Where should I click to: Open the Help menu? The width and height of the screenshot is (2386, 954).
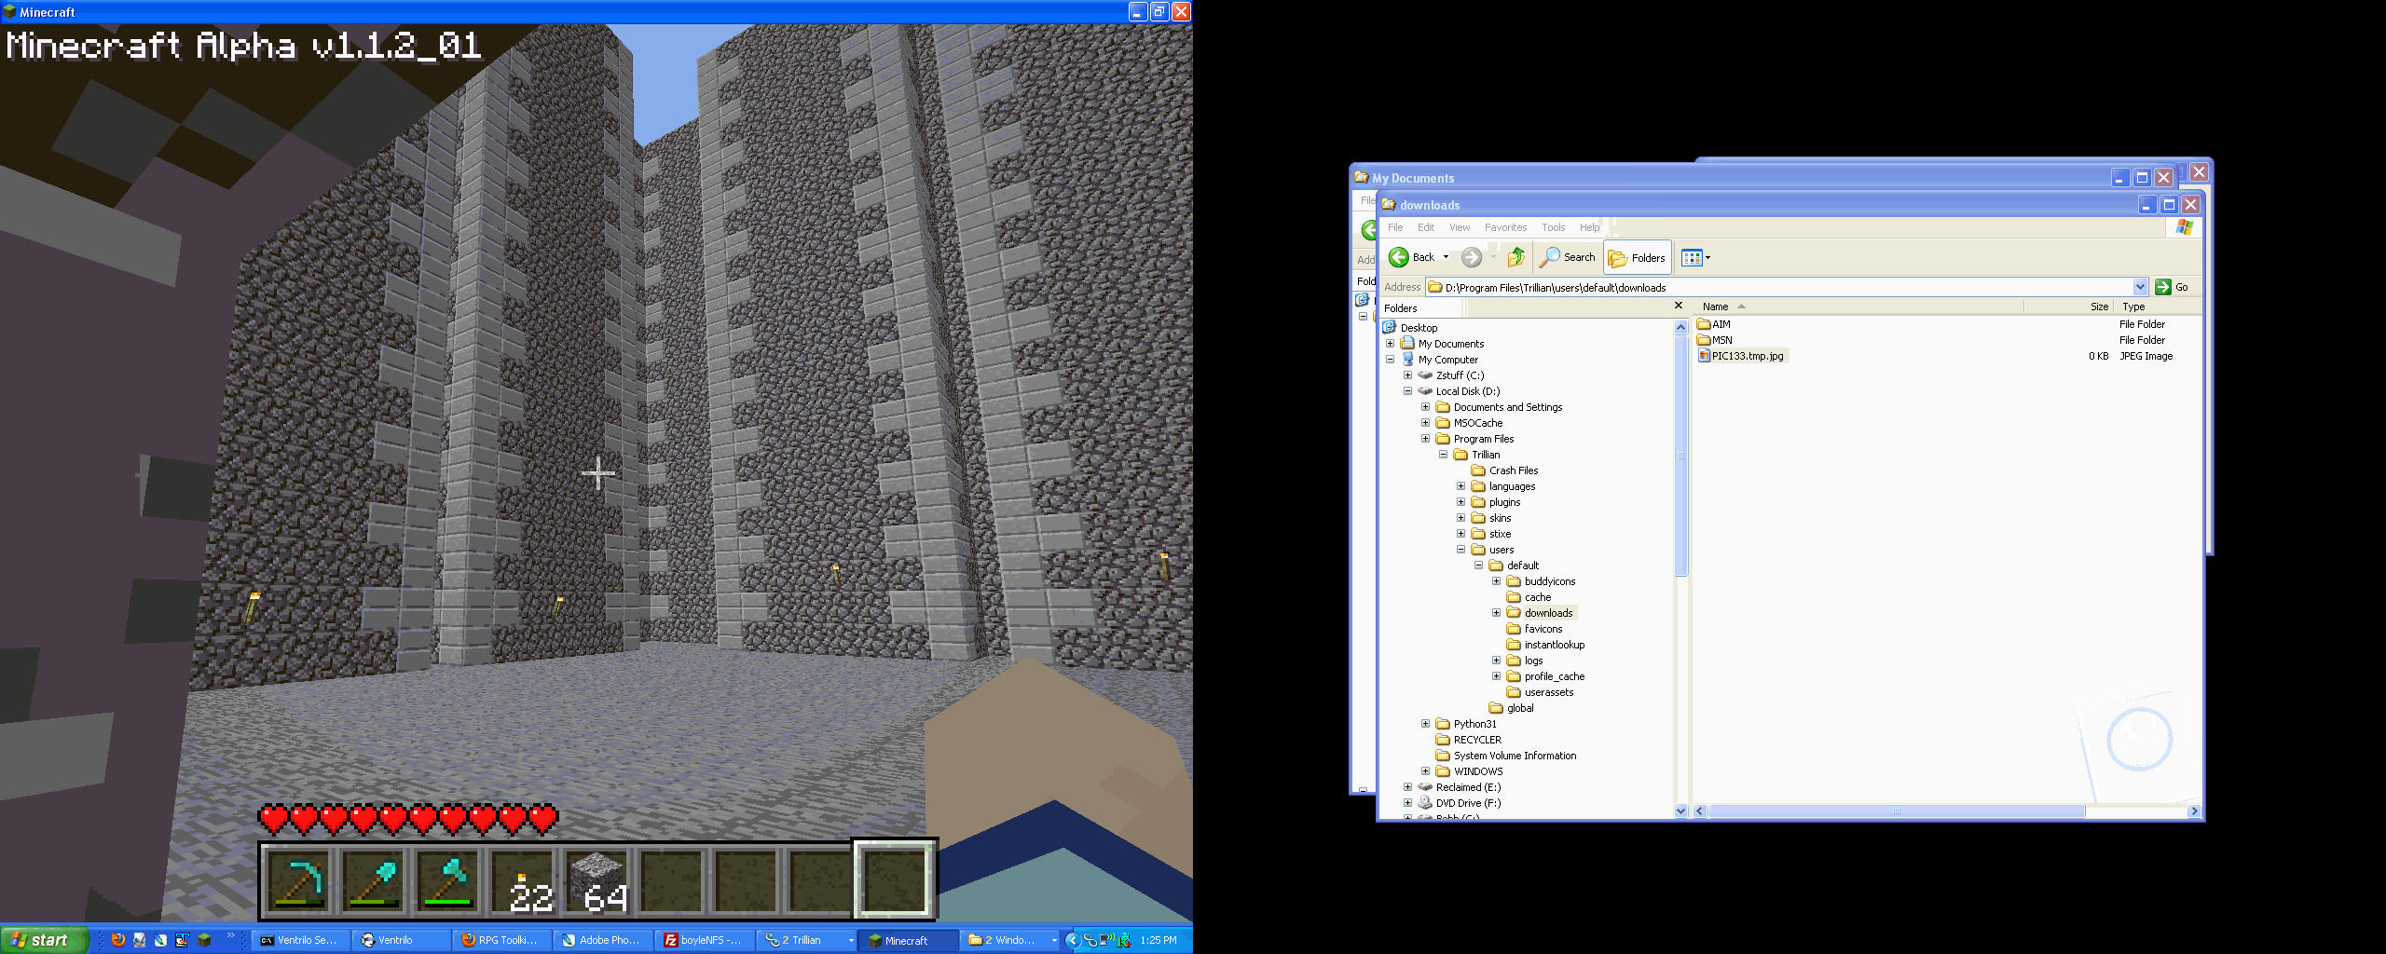click(x=1589, y=227)
